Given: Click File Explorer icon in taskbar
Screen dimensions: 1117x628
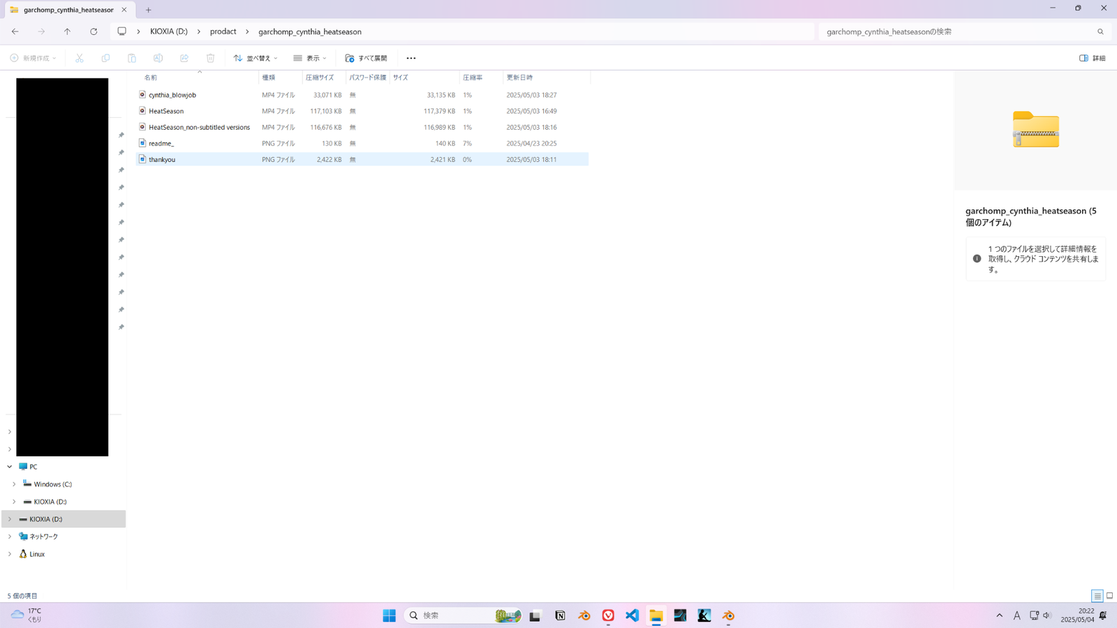Looking at the screenshot, I should pos(656,615).
